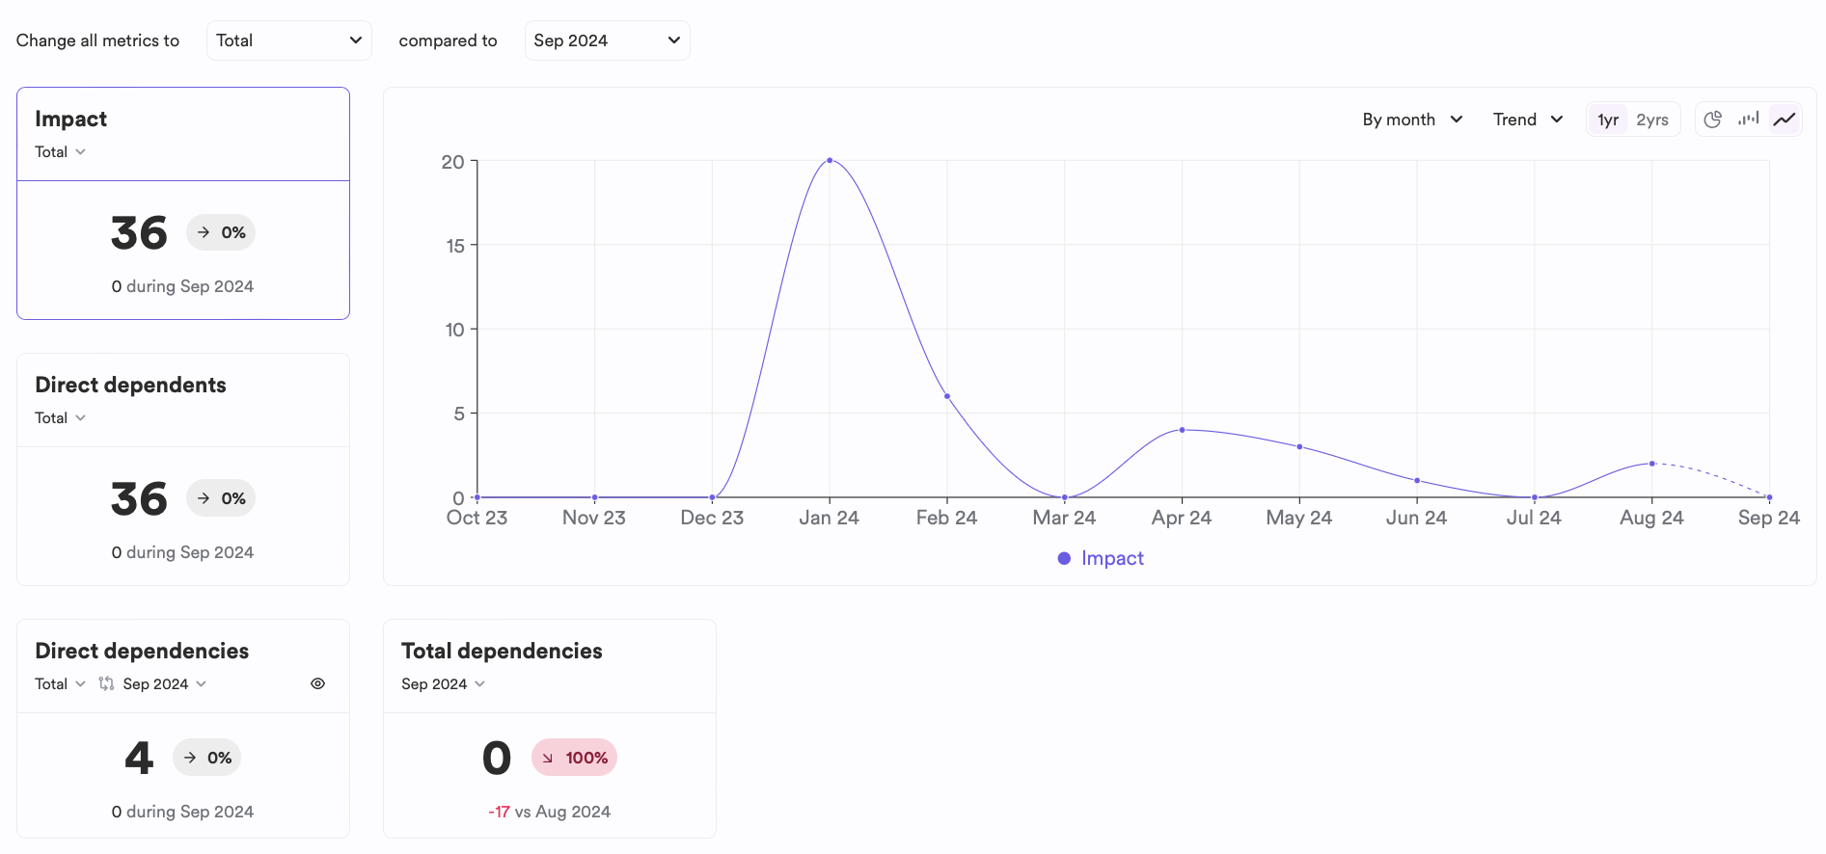
Task: Click the Direct dependents card heading
Action: [130, 385]
